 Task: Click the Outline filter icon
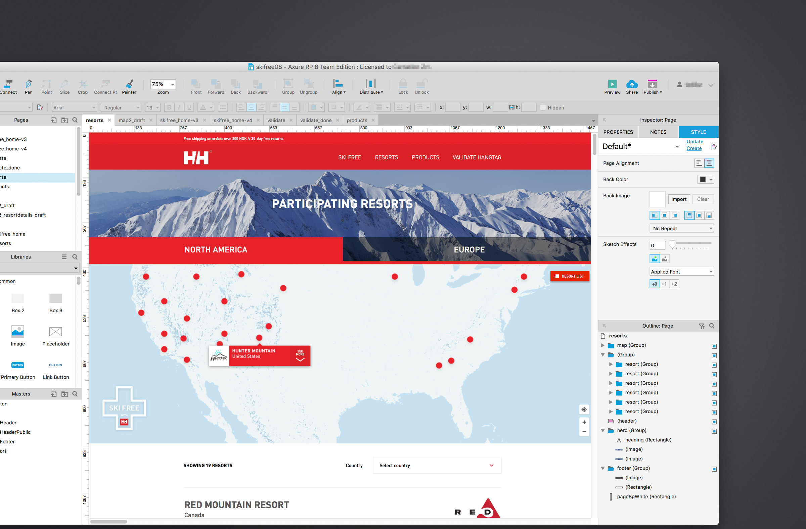(701, 326)
